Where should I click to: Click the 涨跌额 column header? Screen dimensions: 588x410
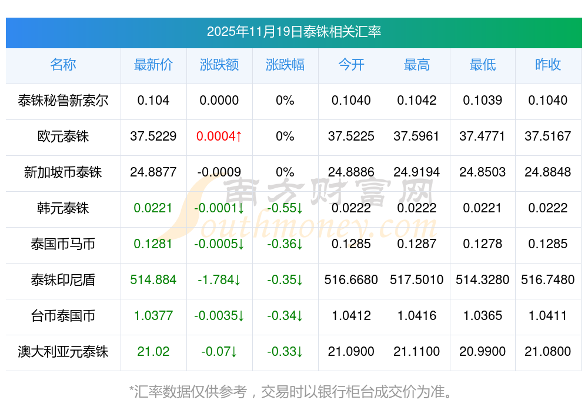[x=219, y=65]
